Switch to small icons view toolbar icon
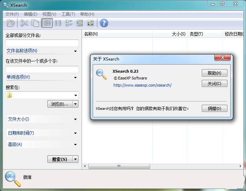The image size is (246, 191). coord(80,23)
